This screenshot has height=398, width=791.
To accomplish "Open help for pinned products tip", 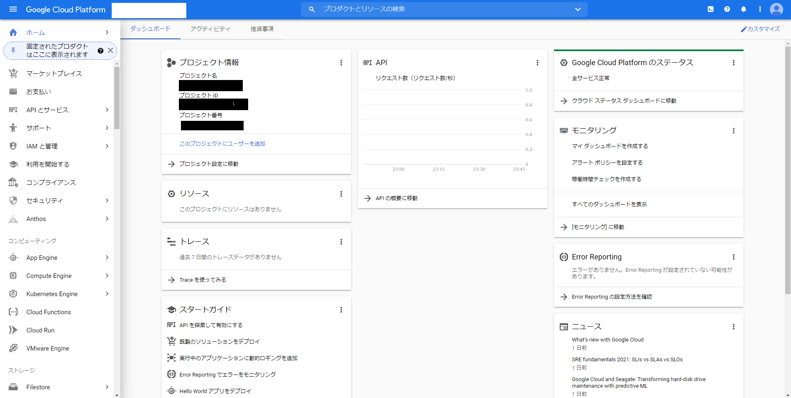I will pos(101,50).
